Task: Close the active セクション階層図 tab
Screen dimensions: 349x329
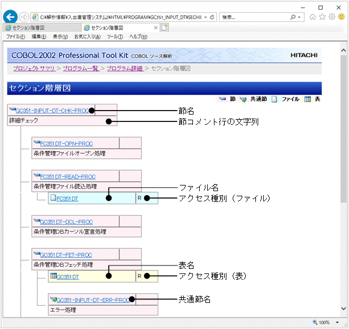Action: (156, 28)
